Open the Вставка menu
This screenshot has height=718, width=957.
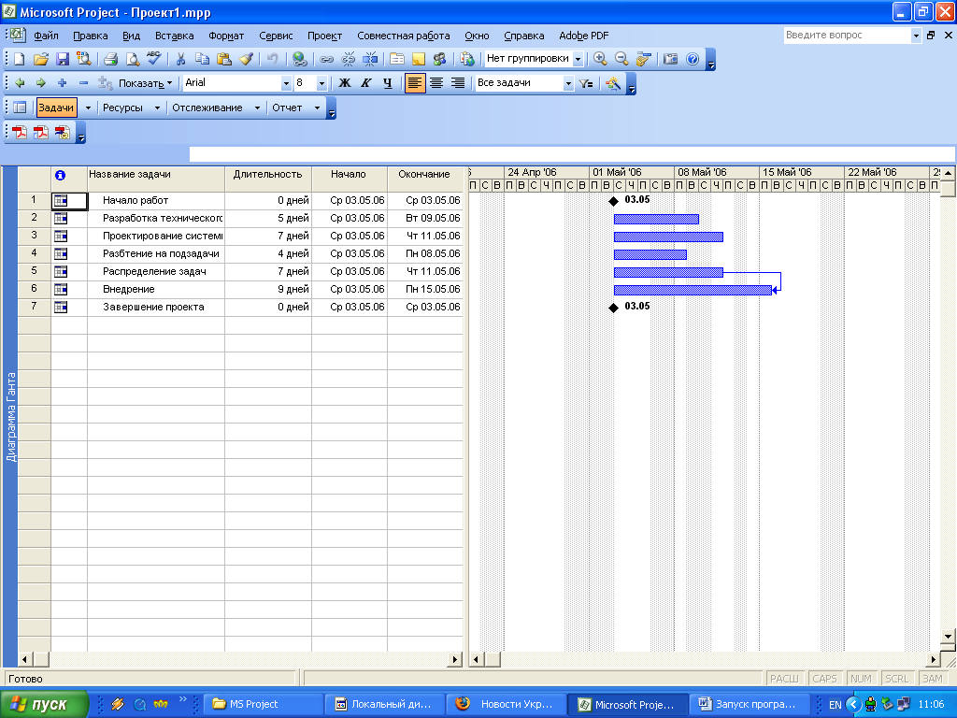click(174, 36)
